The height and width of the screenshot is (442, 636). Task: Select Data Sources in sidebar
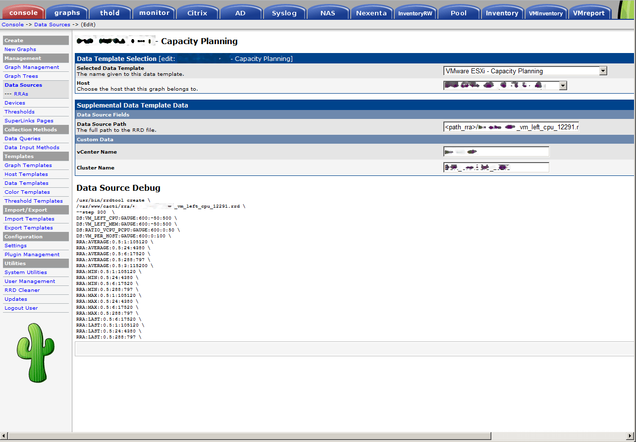(x=23, y=85)
